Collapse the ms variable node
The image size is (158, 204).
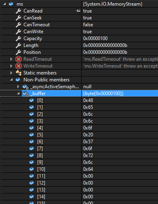(x=4, y=4)
